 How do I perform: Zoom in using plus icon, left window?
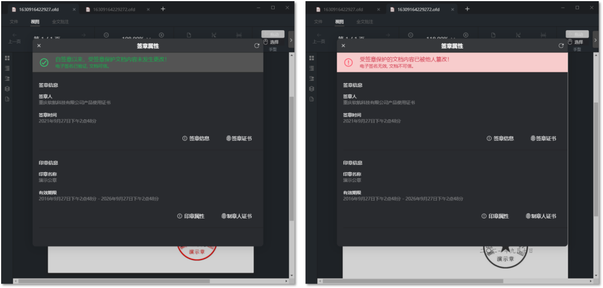(x=161, y=35)
